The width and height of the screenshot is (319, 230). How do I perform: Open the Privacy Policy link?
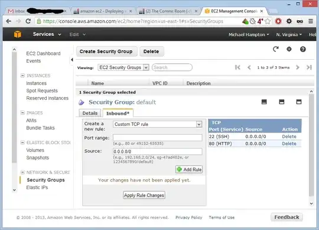(189, 218)
